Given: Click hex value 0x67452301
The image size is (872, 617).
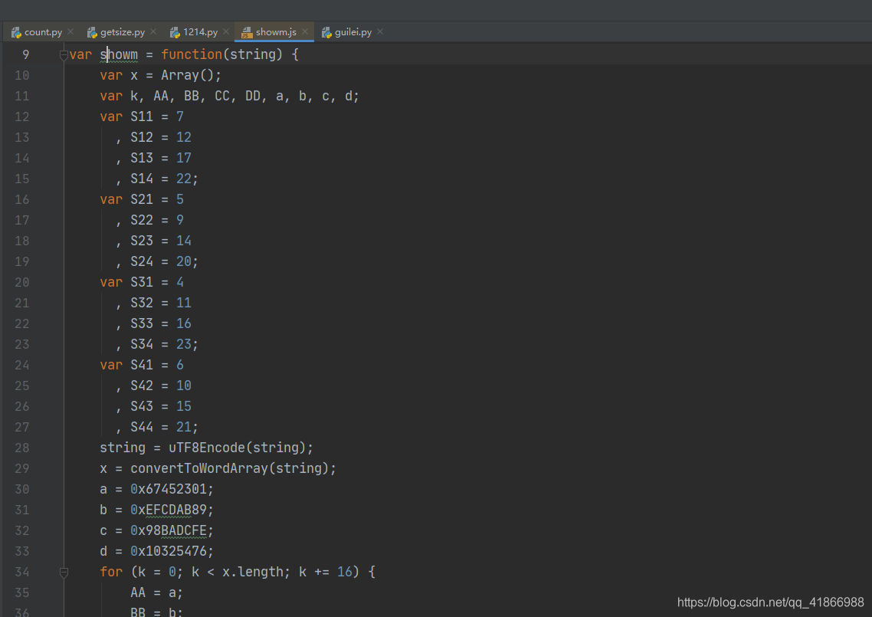Looking at the screenshot, I should coord(169,489).
